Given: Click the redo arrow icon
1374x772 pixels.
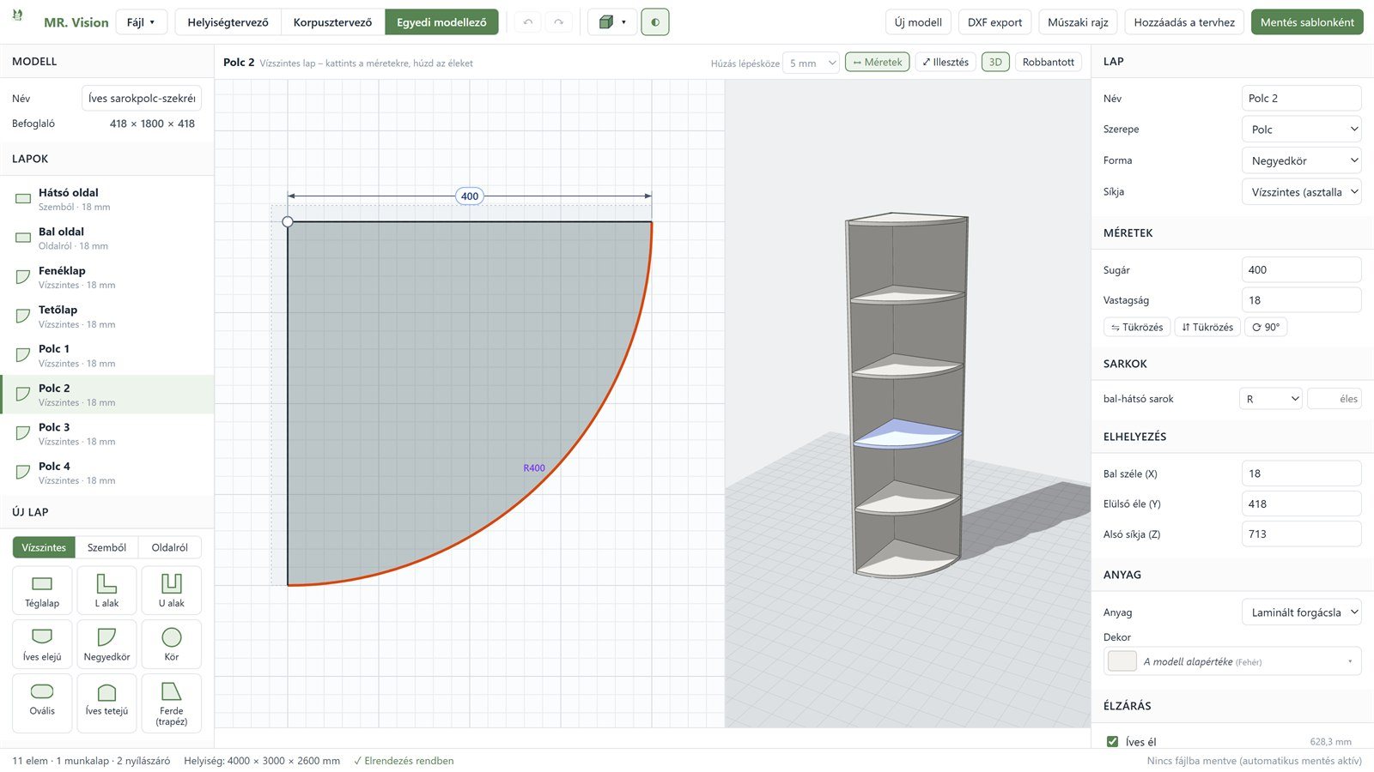Looking at the screenshot, I should point(558,22).
